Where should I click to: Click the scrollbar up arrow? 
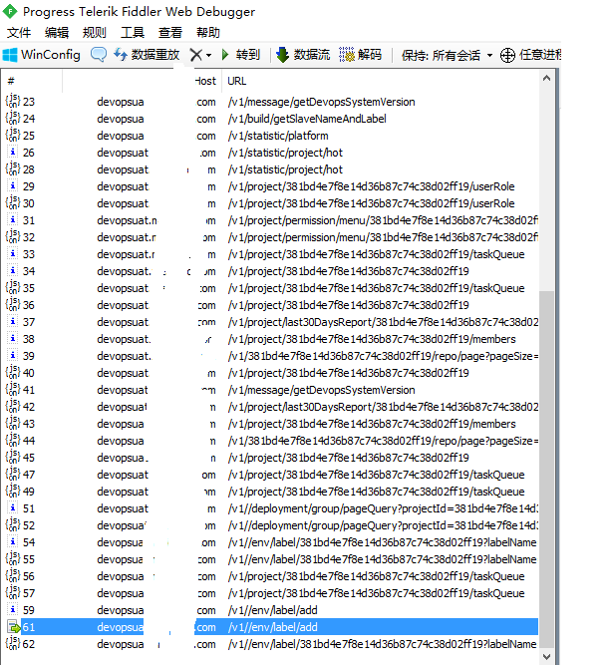[547, 78]
